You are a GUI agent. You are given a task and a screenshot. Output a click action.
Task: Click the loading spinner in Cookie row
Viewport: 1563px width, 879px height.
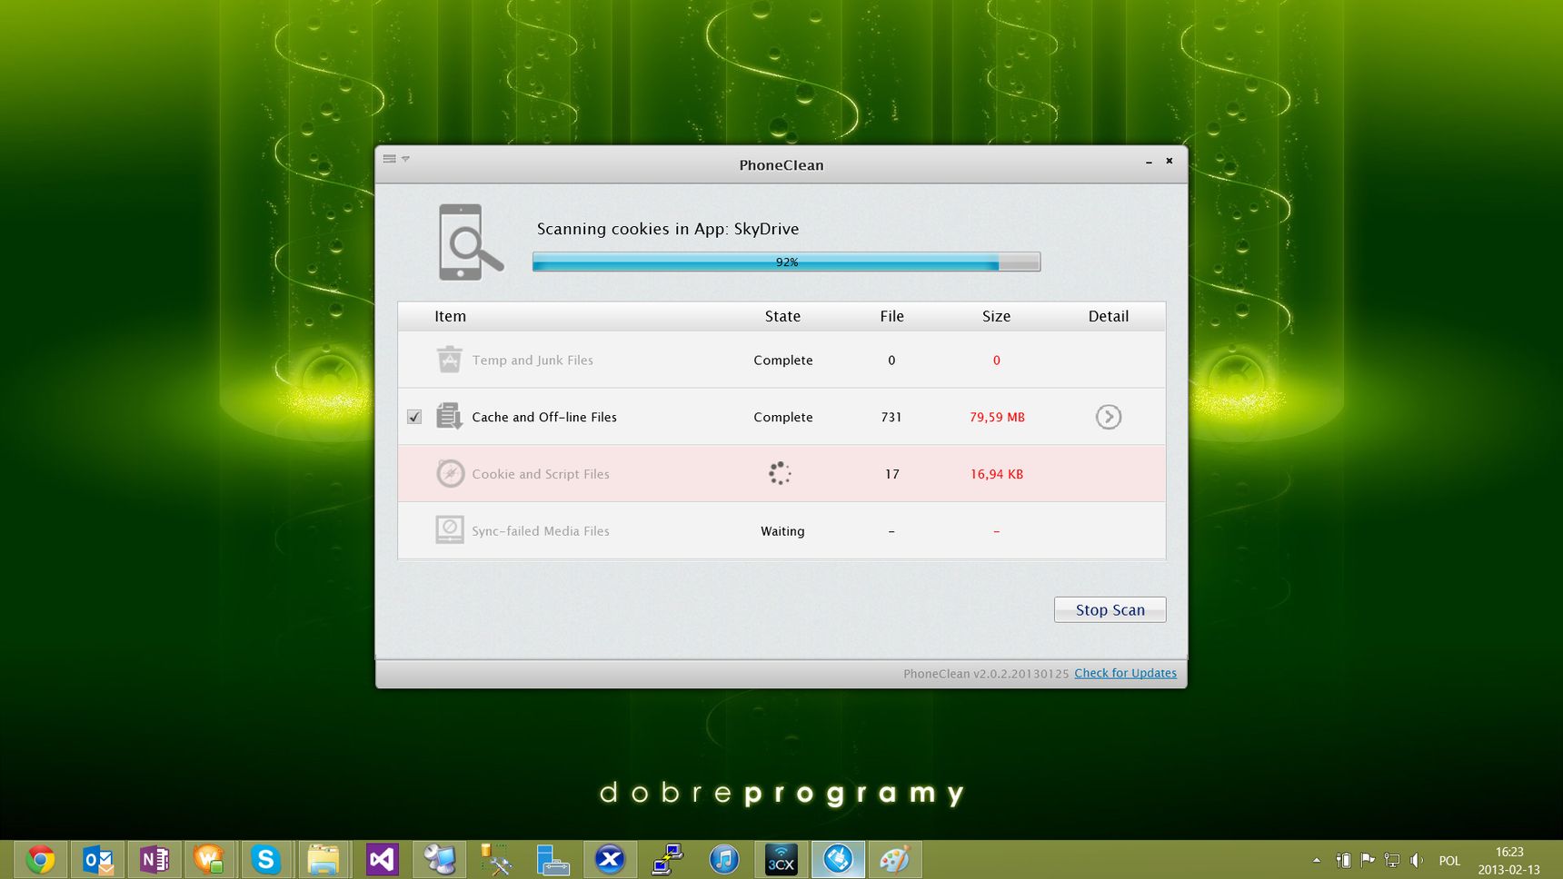(x=780, y=473)
